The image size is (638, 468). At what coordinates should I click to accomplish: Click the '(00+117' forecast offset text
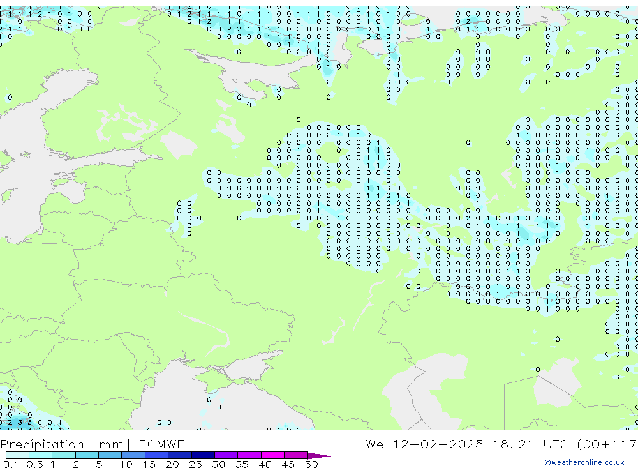click(607, 444)
